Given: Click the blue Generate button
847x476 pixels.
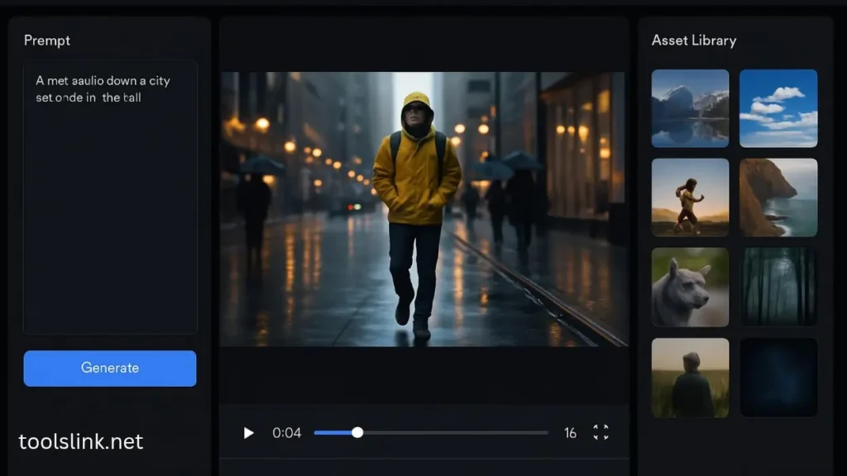Looking at the screenshot, I should [110, 368].
